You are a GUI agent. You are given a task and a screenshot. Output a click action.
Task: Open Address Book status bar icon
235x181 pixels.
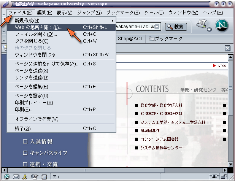click(x=44, y=177)
